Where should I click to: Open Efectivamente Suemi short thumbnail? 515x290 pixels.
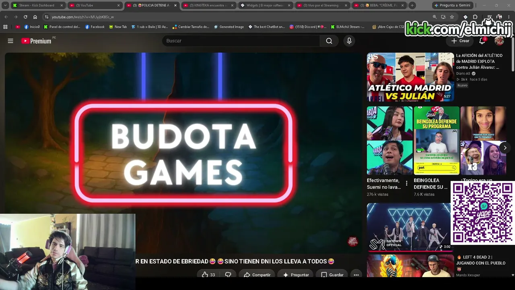click(x=389, y=141)
